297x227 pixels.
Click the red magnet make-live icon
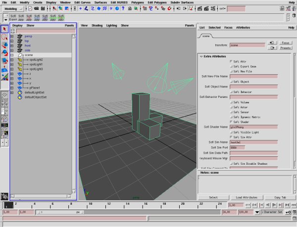point(169,8)
